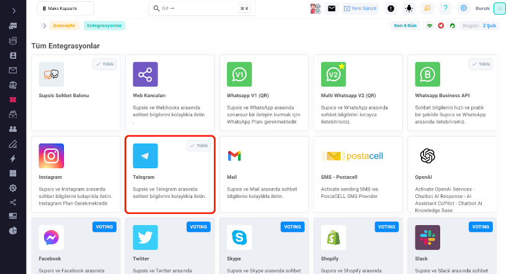This screenshot has height=274, width=509.
Task: Click VOTING badge on the Shopify card
Action: point(387,227)
